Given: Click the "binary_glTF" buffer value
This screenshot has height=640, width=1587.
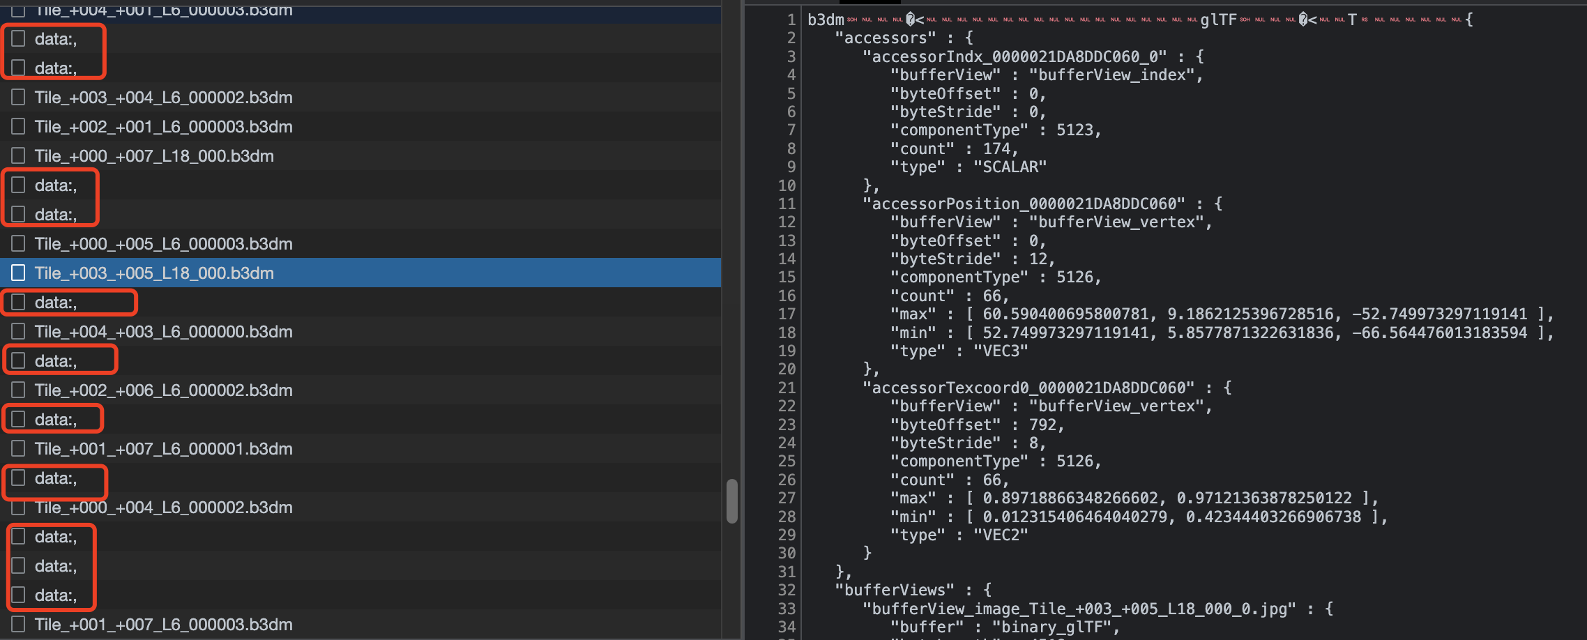Looking at the screenshot, I should [x=1051, y=627].
